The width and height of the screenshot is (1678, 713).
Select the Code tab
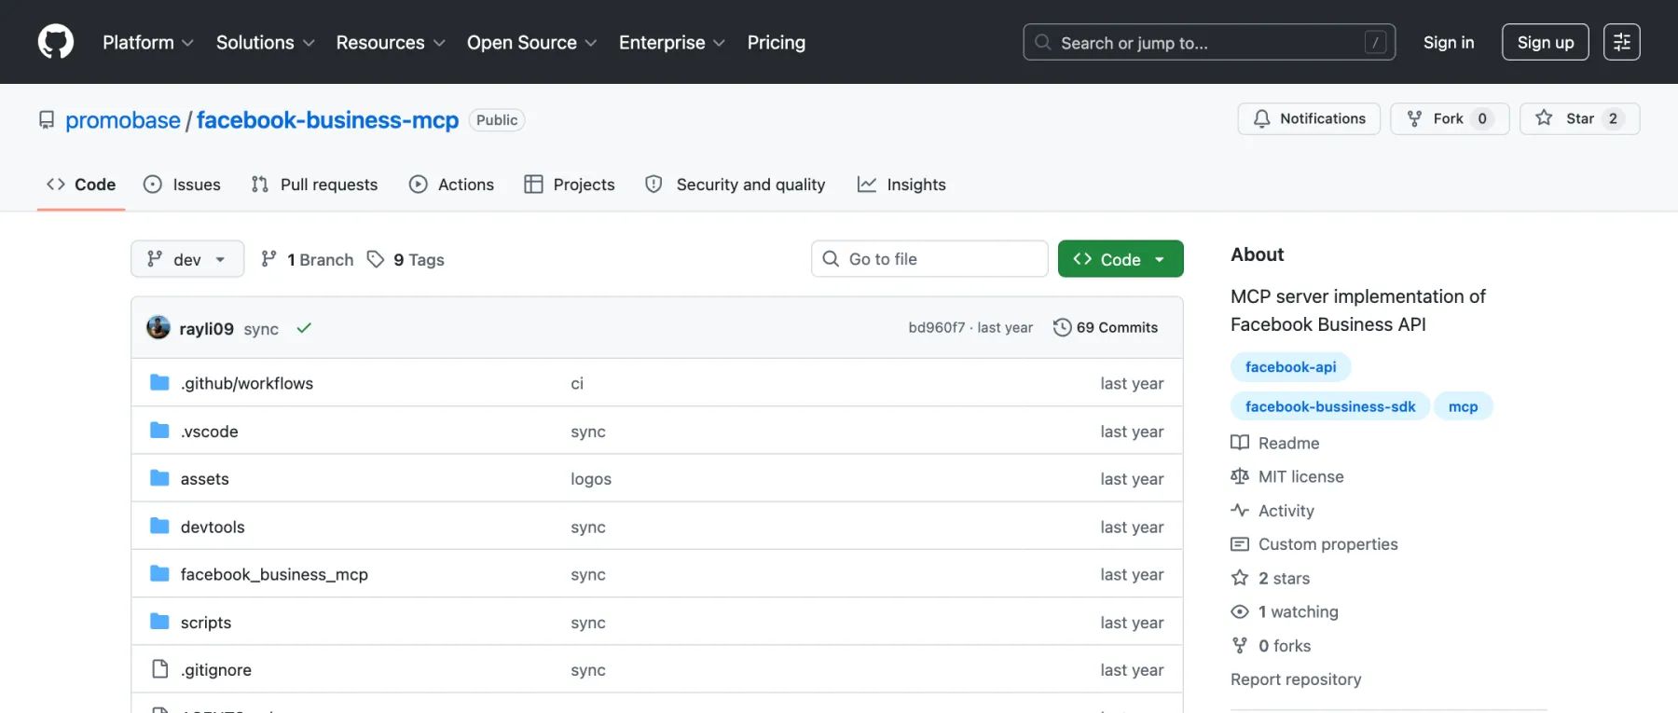(x=81, y=185)
